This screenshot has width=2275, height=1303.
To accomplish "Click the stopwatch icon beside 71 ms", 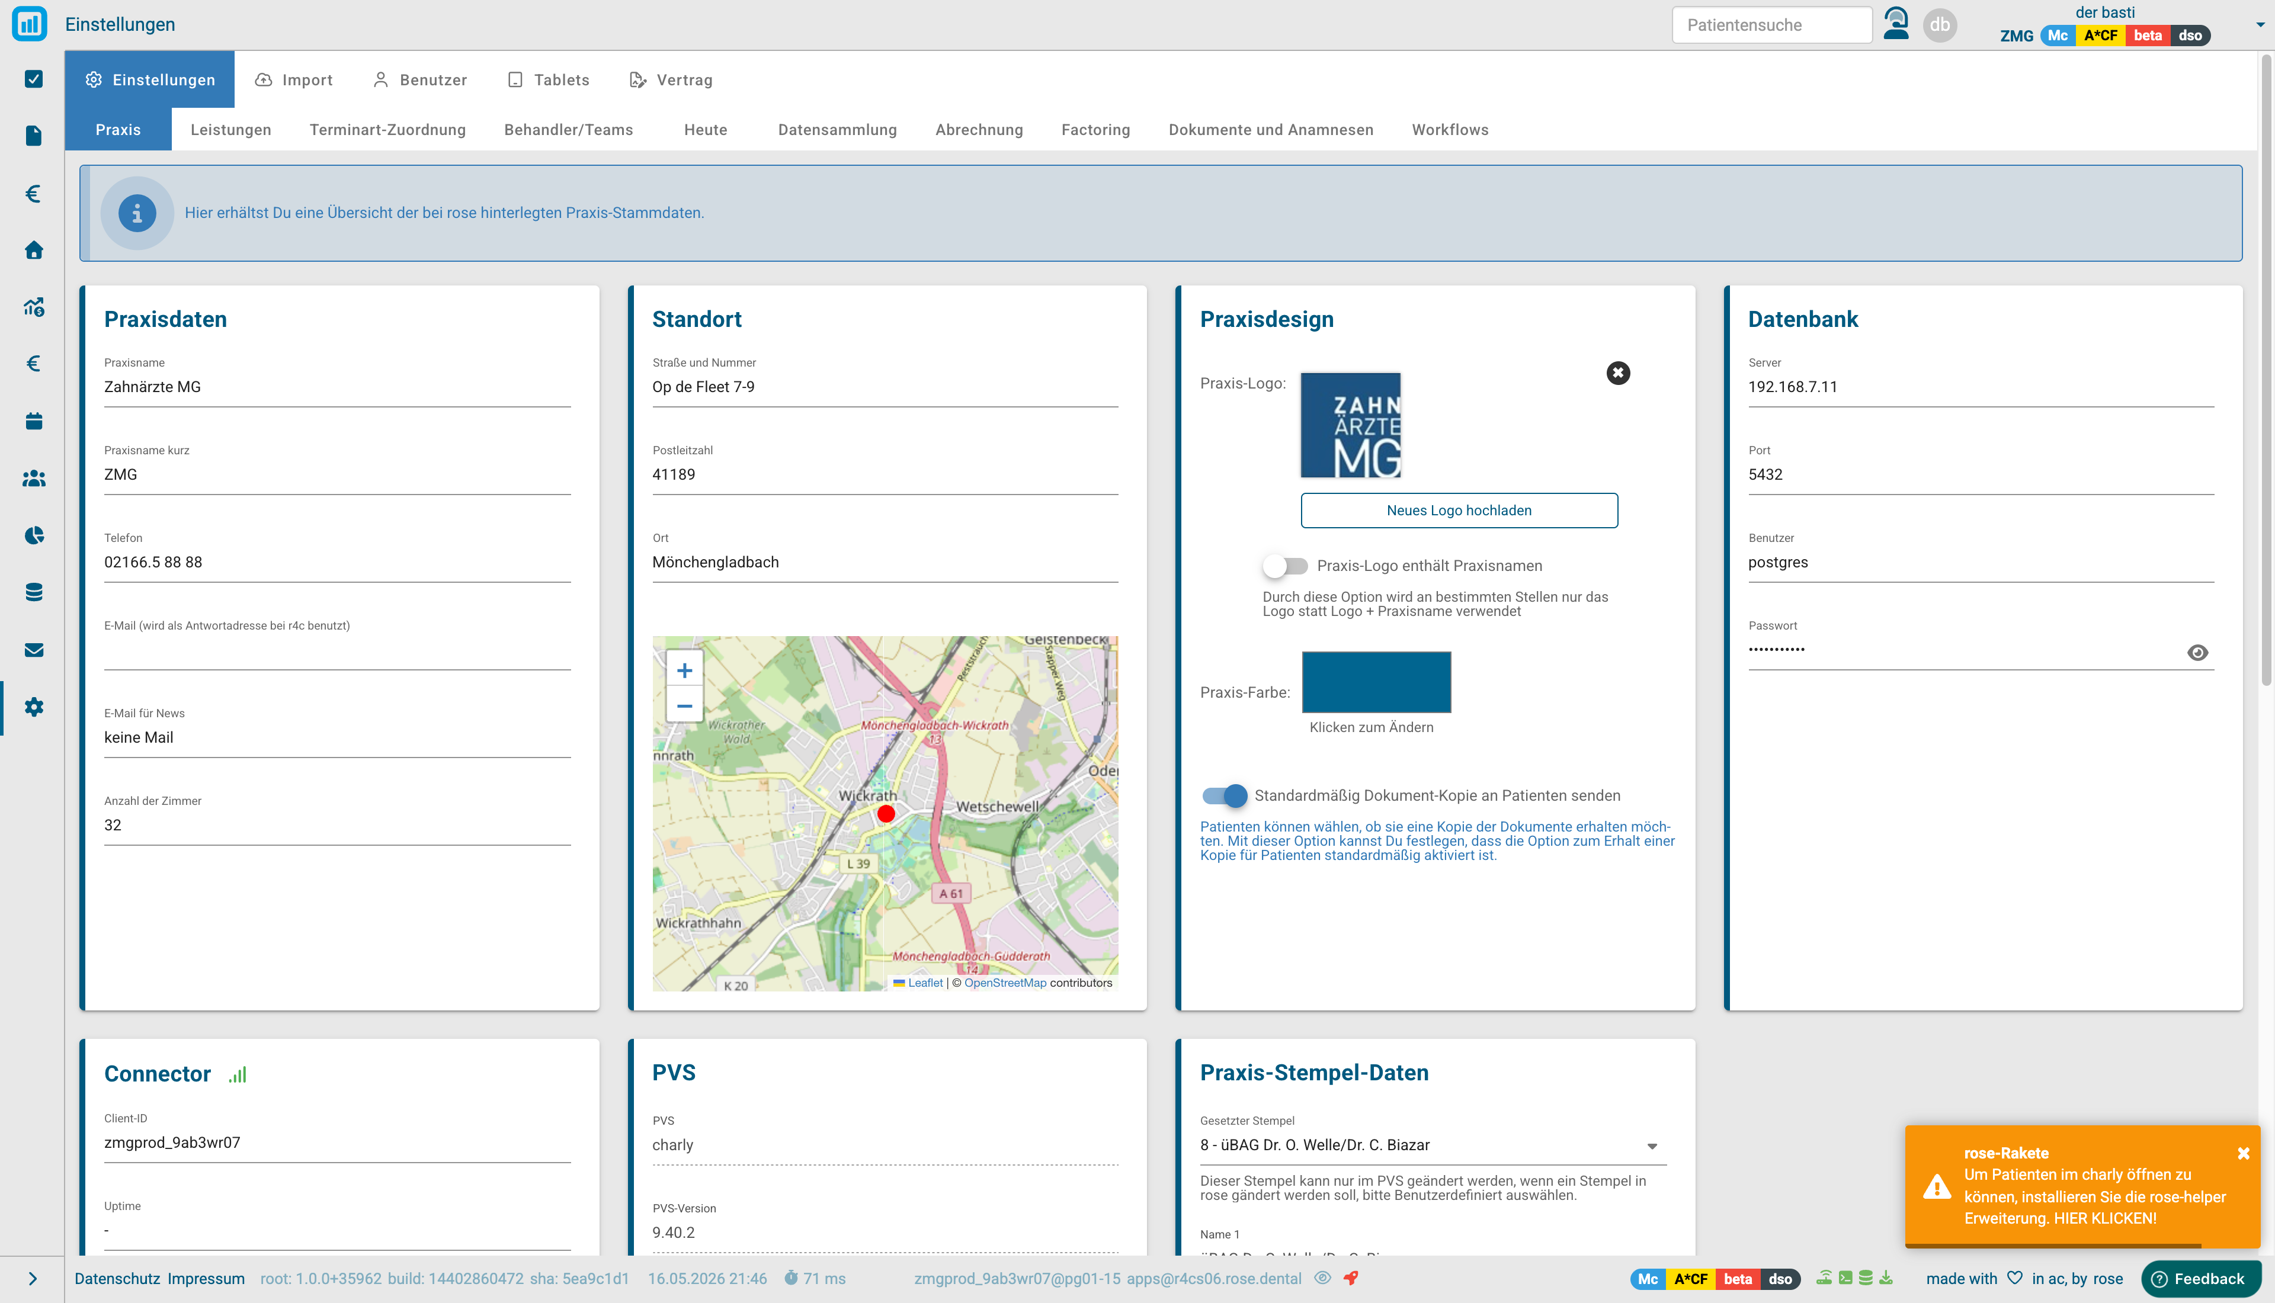I will (x=791, y=1278).
